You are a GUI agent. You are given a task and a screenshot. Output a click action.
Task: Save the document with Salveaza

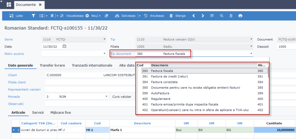(125, 16)
